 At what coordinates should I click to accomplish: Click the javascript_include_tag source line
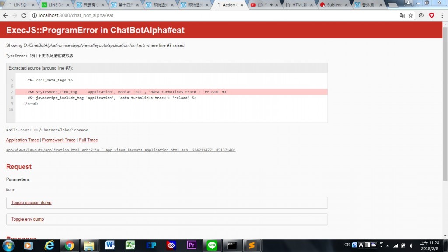tap(112, 98)
